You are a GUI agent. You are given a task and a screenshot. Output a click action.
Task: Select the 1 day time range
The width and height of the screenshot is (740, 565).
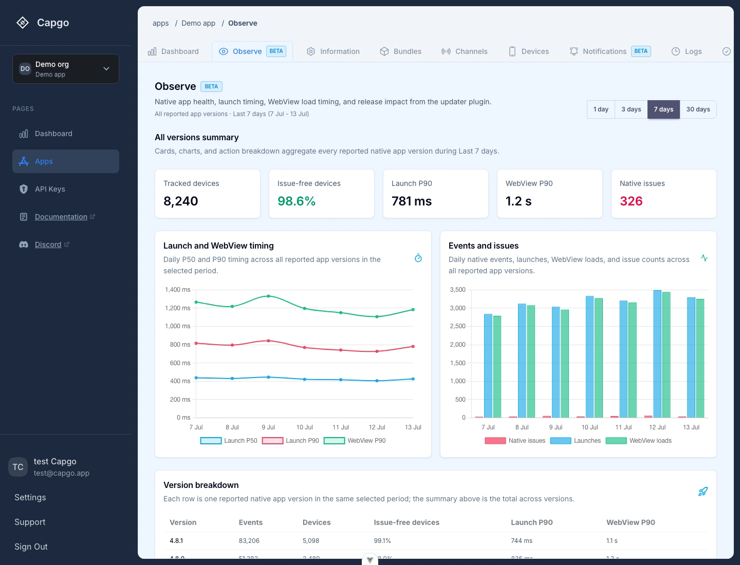pos(601,109)
